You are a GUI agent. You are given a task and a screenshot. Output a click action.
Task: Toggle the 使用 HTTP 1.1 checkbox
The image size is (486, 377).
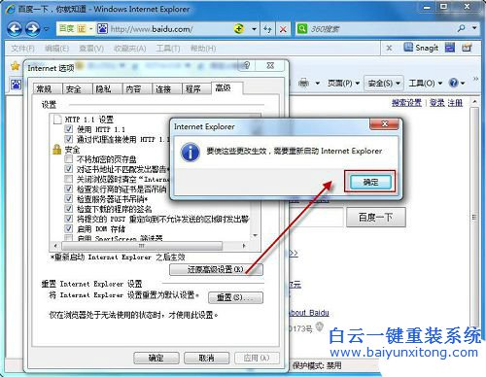(x=68, y=129)
